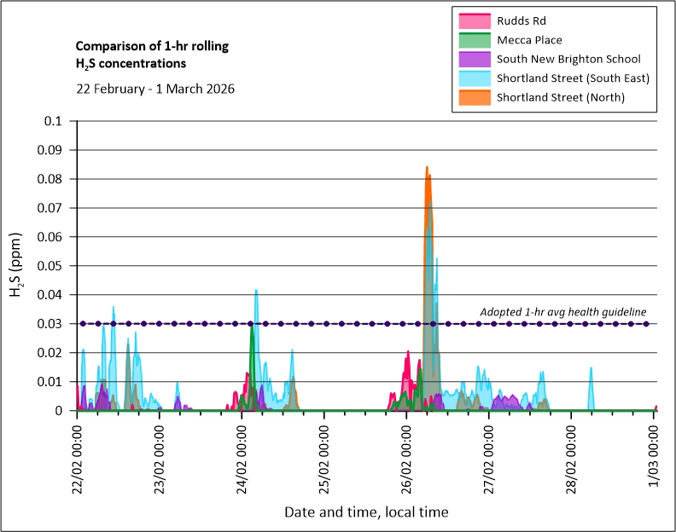Viewport: 676px width, 532px height.
Task: Click the orange Shortland Street (North) swatch
Action: click(473, 97)
